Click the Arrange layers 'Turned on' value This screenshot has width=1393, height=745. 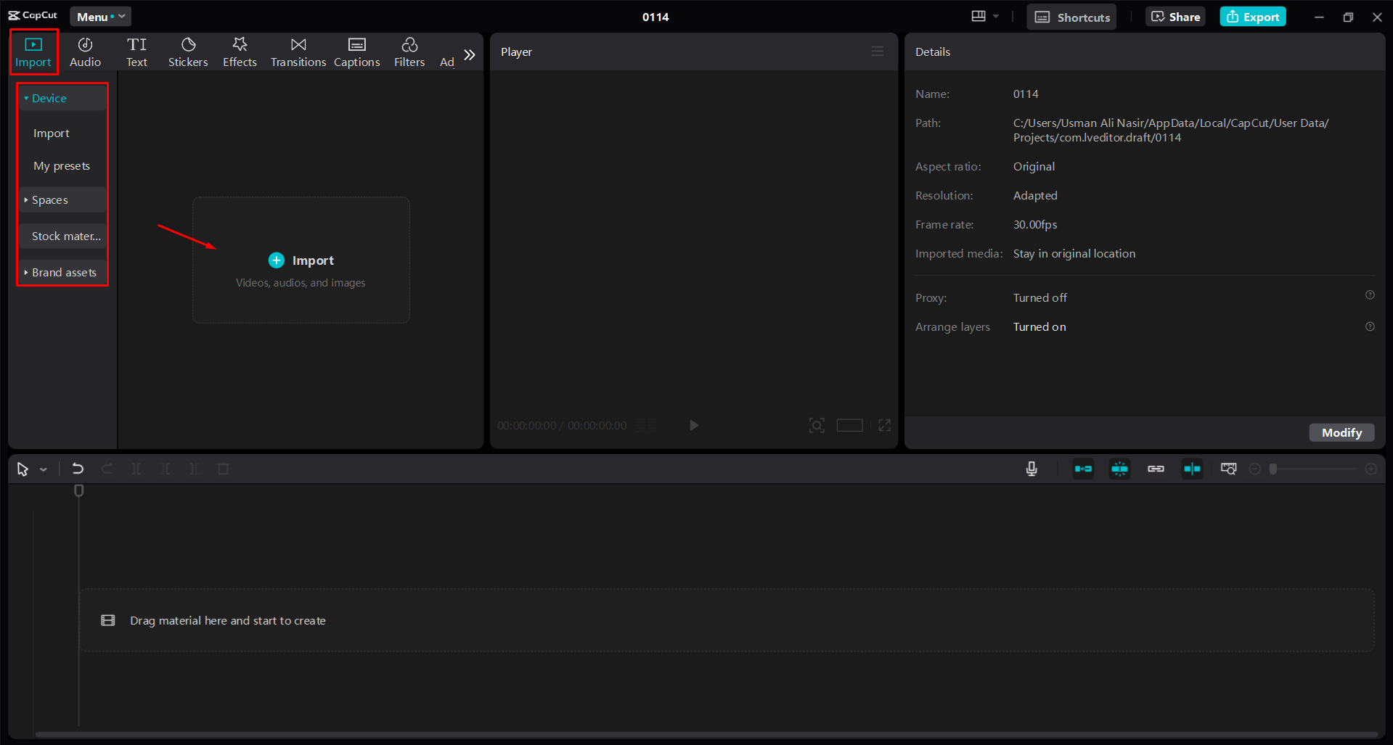(x=1039, y=327)
